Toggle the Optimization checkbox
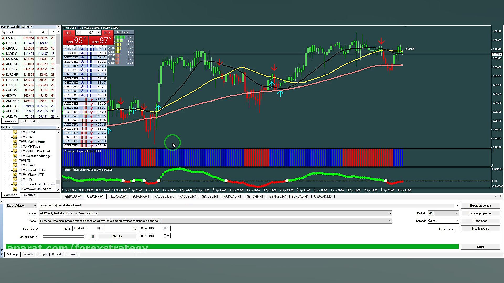 tap(458, 229)
